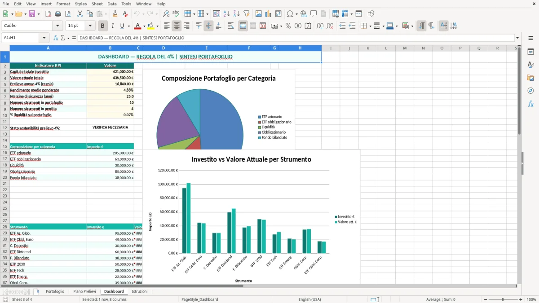
Task: Export directly as PDF
Action: click(48, 14)
